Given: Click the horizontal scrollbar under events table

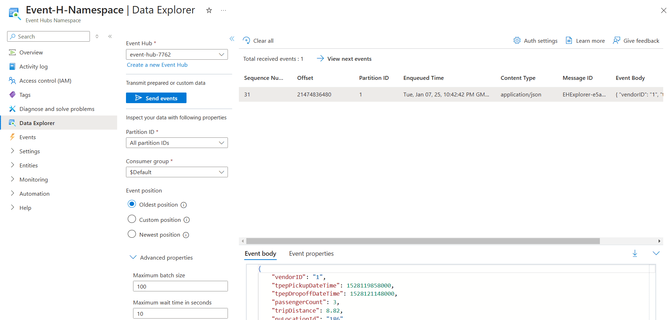Looking at the screenshot, I should (423, 241).
